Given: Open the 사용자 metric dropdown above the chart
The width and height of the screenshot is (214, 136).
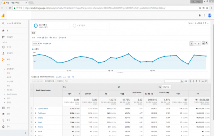Looking at the screenshot, I should click(36, 44).
